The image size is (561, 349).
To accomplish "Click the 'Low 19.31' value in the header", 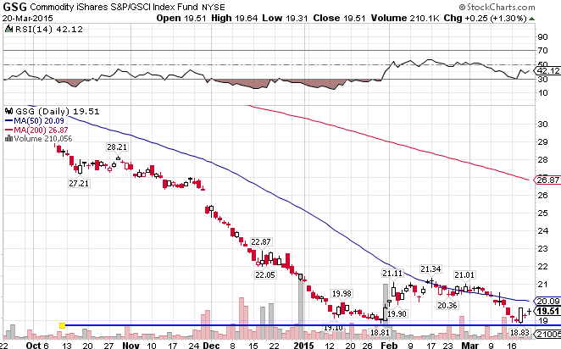I will (x=285, y=19).
